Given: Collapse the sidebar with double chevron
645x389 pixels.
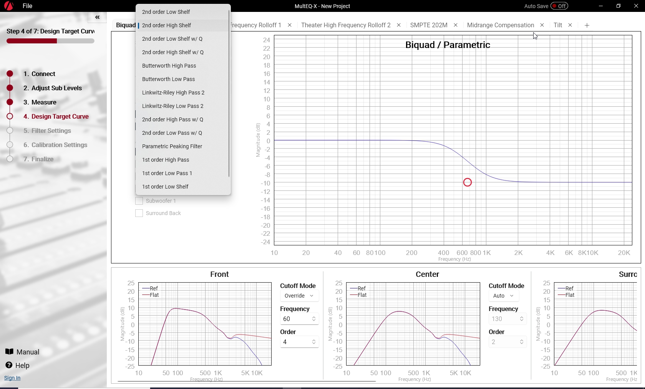Looking at the screenshot, I should pyautogui.click(x=97, y=17).
